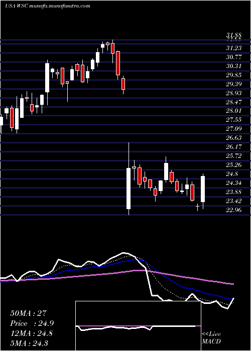The image size is (251, 351).
Task: Click the '50MA : 27' readout
Action: 28,313
